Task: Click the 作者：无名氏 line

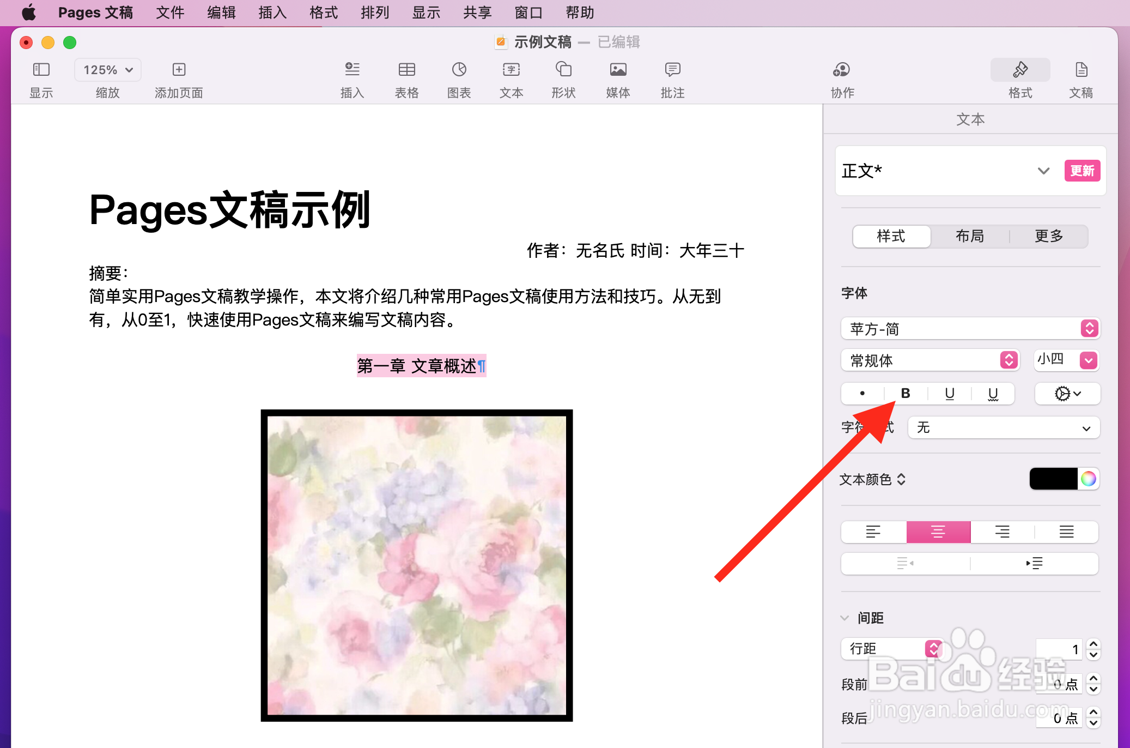Action: pos(635,250)
